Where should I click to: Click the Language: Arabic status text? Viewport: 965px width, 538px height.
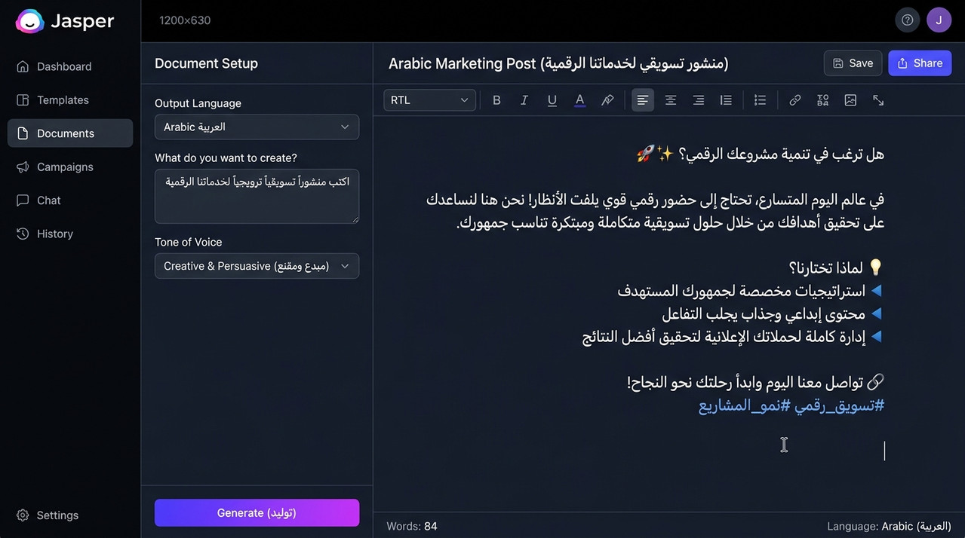point(889,526)
